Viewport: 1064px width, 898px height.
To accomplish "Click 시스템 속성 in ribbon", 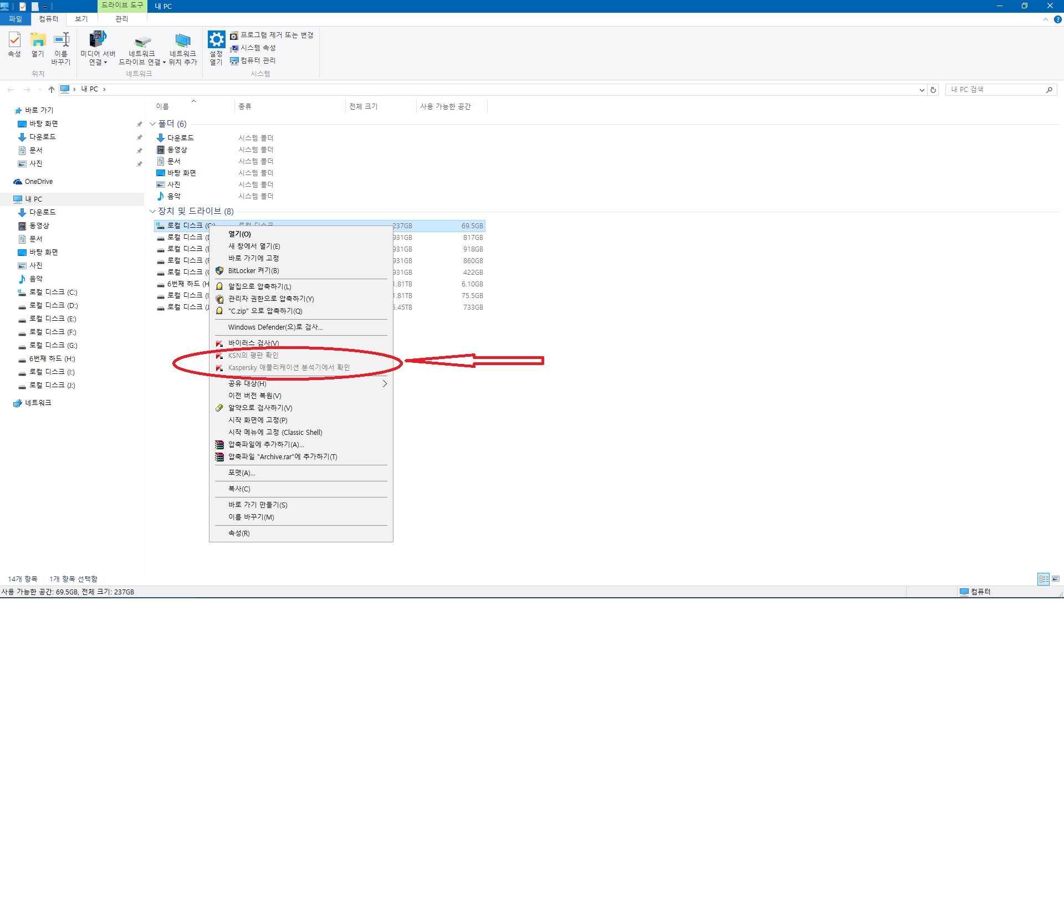I will tap(253, 48).
